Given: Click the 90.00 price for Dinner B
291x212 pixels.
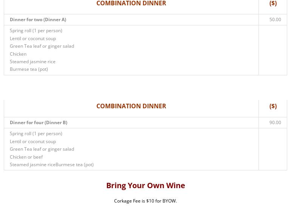Looking at the screenshot, I should click(x=275, y=123).
